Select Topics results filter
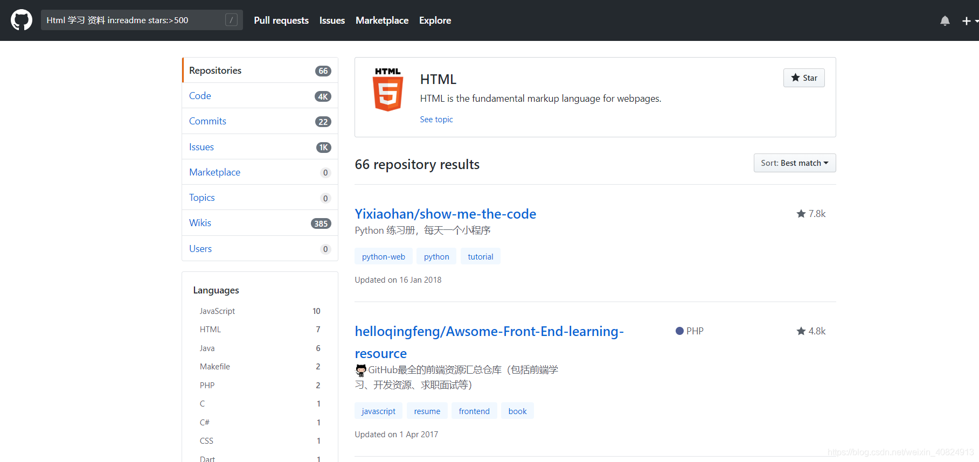Screen dimensions: 979x462 point(260,198)
